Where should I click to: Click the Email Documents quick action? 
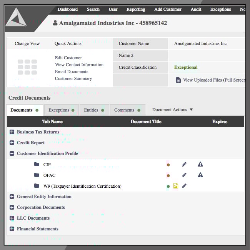click(x=72, y=72)
